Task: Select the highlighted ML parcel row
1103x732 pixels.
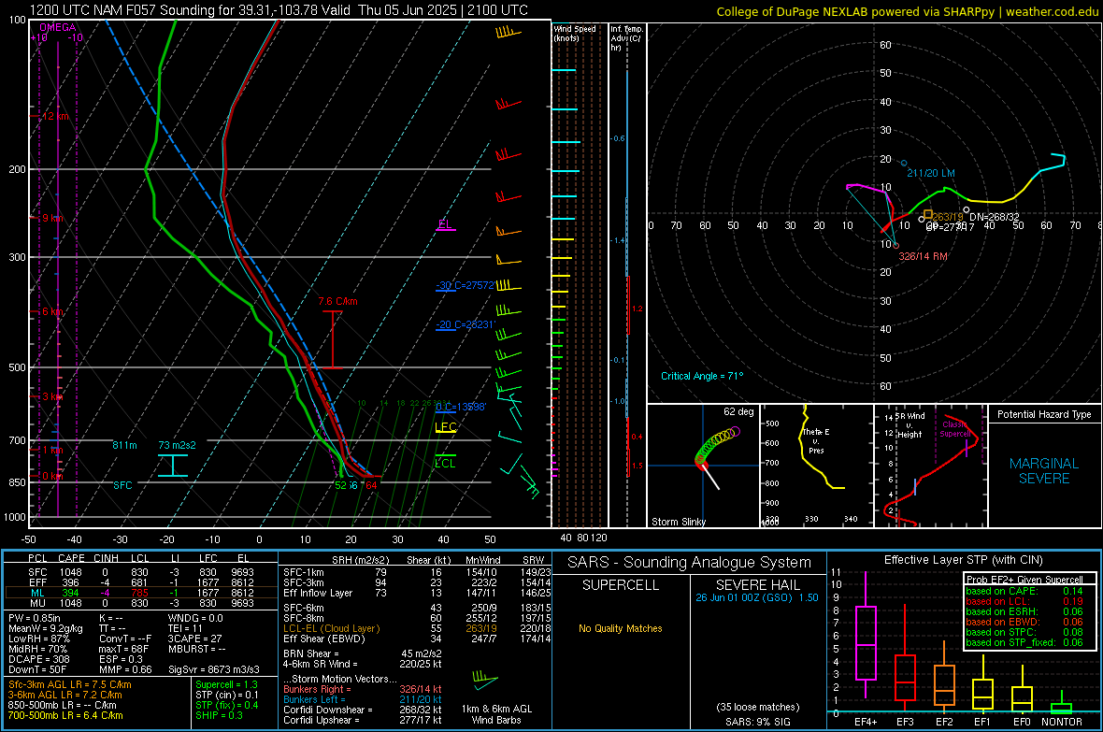Action: [x=141, y=593]
